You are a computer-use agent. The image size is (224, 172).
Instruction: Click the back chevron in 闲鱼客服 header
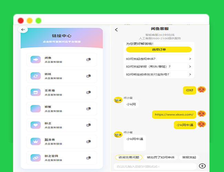(x=116, y=30)
